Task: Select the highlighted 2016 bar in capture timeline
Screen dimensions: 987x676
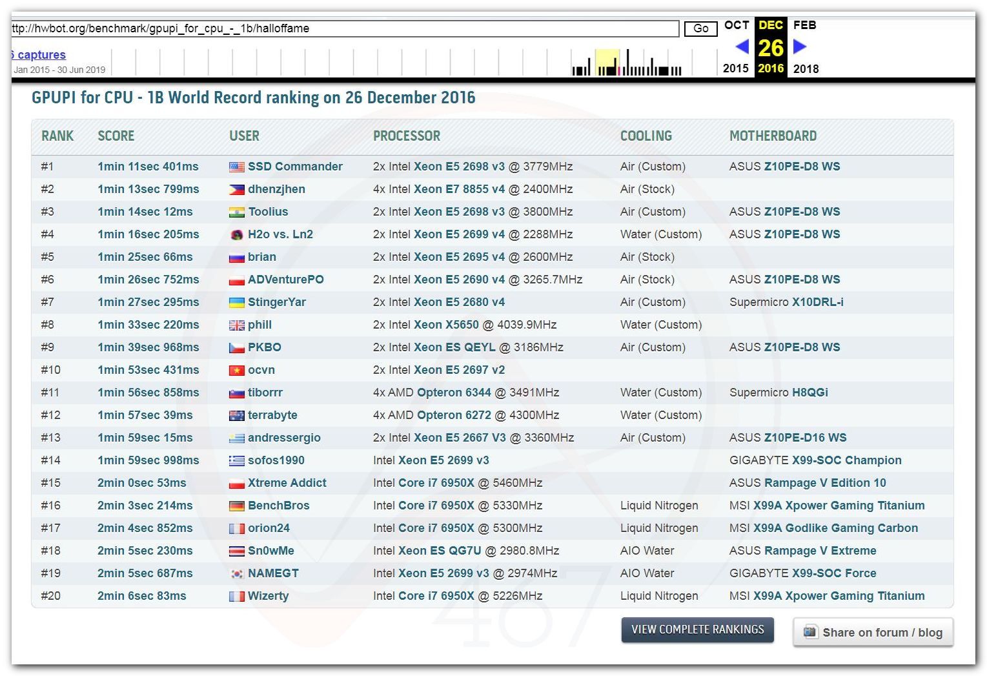Action: click(607, 63)
